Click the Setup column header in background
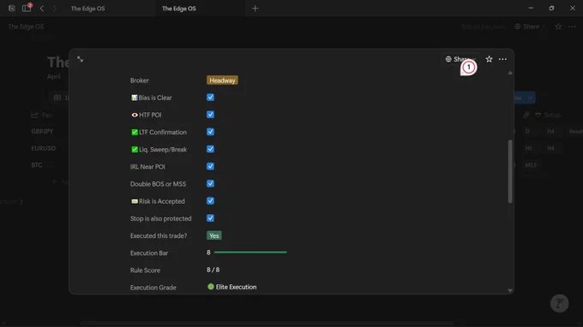 (x=548, y=115)
